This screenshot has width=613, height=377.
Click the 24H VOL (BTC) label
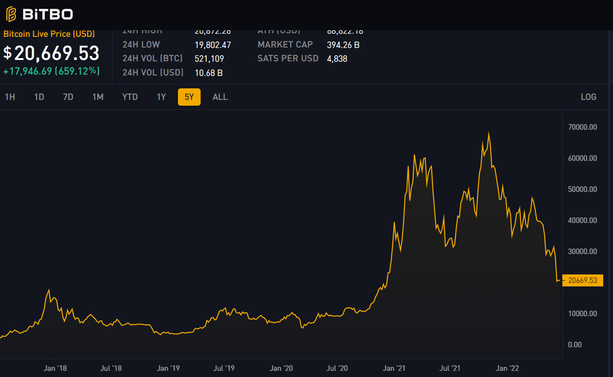(153, 58)
